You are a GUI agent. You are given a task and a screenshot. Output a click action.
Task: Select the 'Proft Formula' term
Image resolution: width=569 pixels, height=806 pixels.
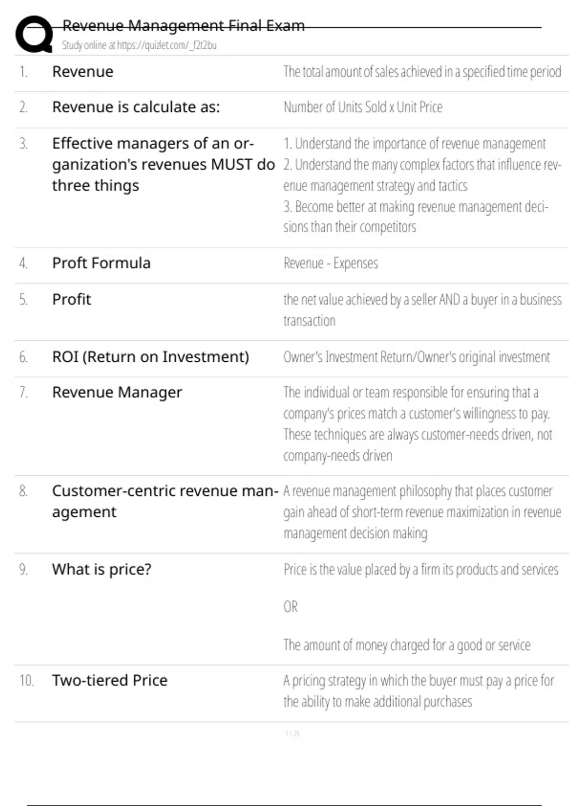point(101,263)
